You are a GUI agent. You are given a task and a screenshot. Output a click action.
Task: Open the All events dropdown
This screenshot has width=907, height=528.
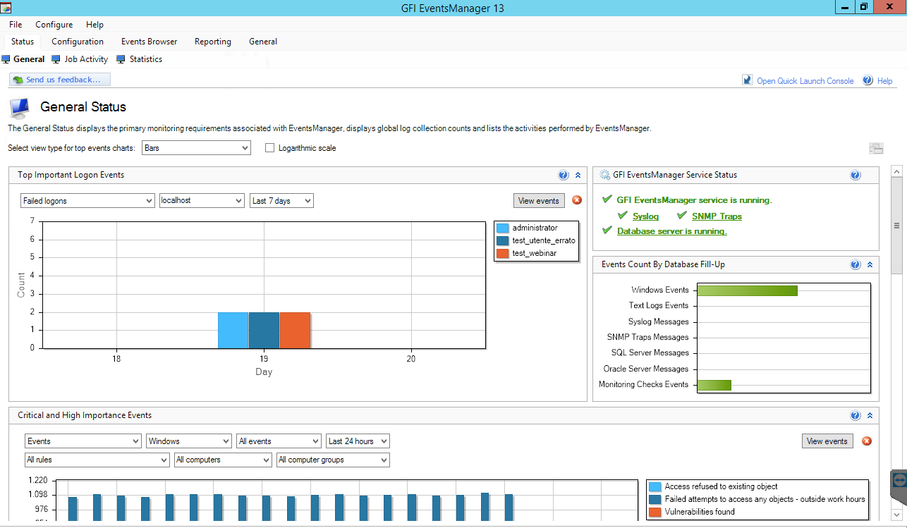[279, 441]
